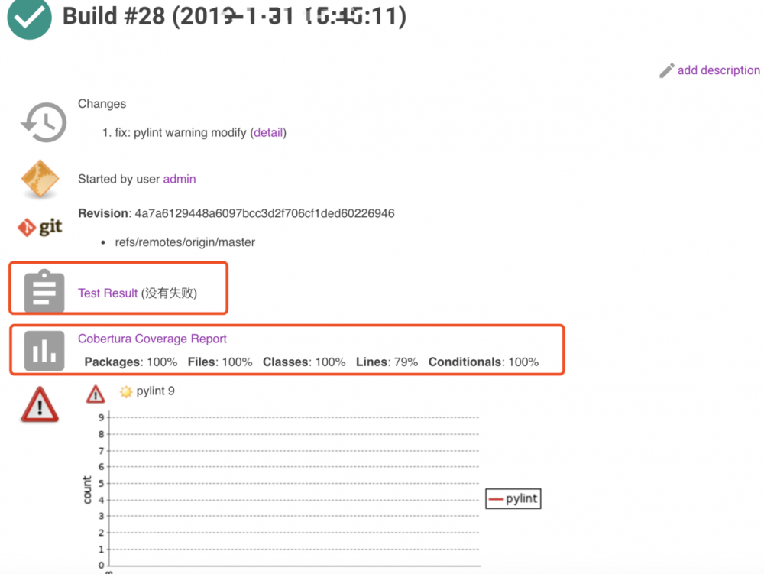This screenshot has height=574, width=764.
Task: Click the pylint legend entry on the chart
Action: [x=513, y=498]
